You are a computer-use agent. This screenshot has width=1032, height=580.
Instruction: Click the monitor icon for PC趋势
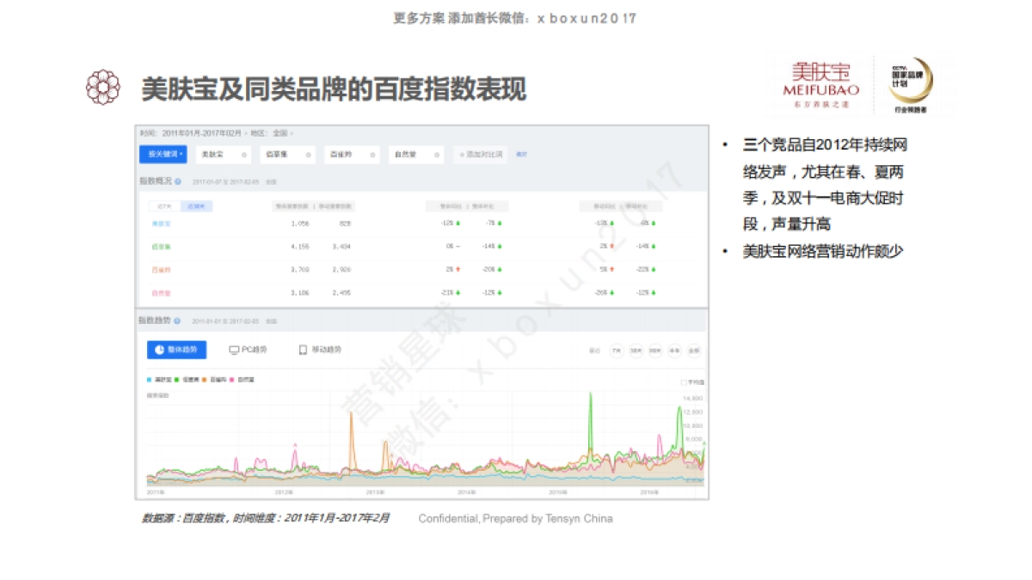(x=234, y=350)
